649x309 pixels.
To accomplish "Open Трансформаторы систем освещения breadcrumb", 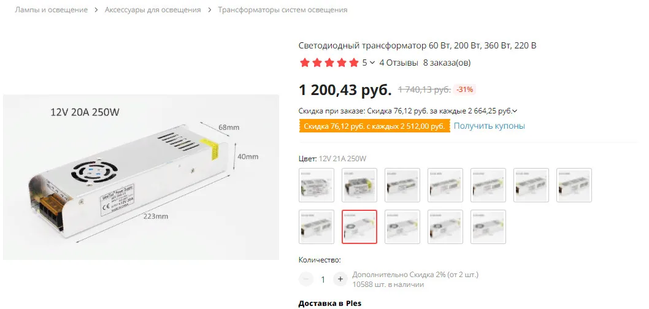I will 283,10.
